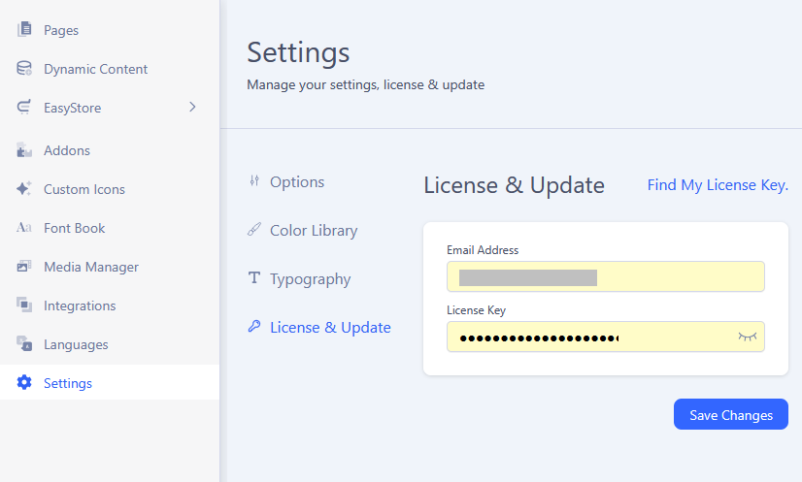802x482 pixels.
Task: Click the EasyStore logo icon
Action: pyautogui.click(x=24, y=108)
